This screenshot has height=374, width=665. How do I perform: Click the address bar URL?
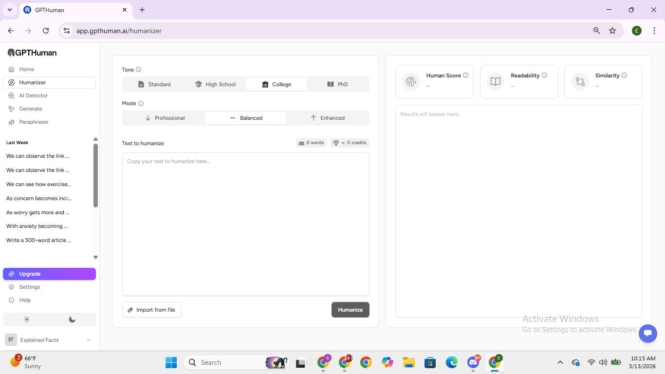pyautogui.click(x=119, y=31)
